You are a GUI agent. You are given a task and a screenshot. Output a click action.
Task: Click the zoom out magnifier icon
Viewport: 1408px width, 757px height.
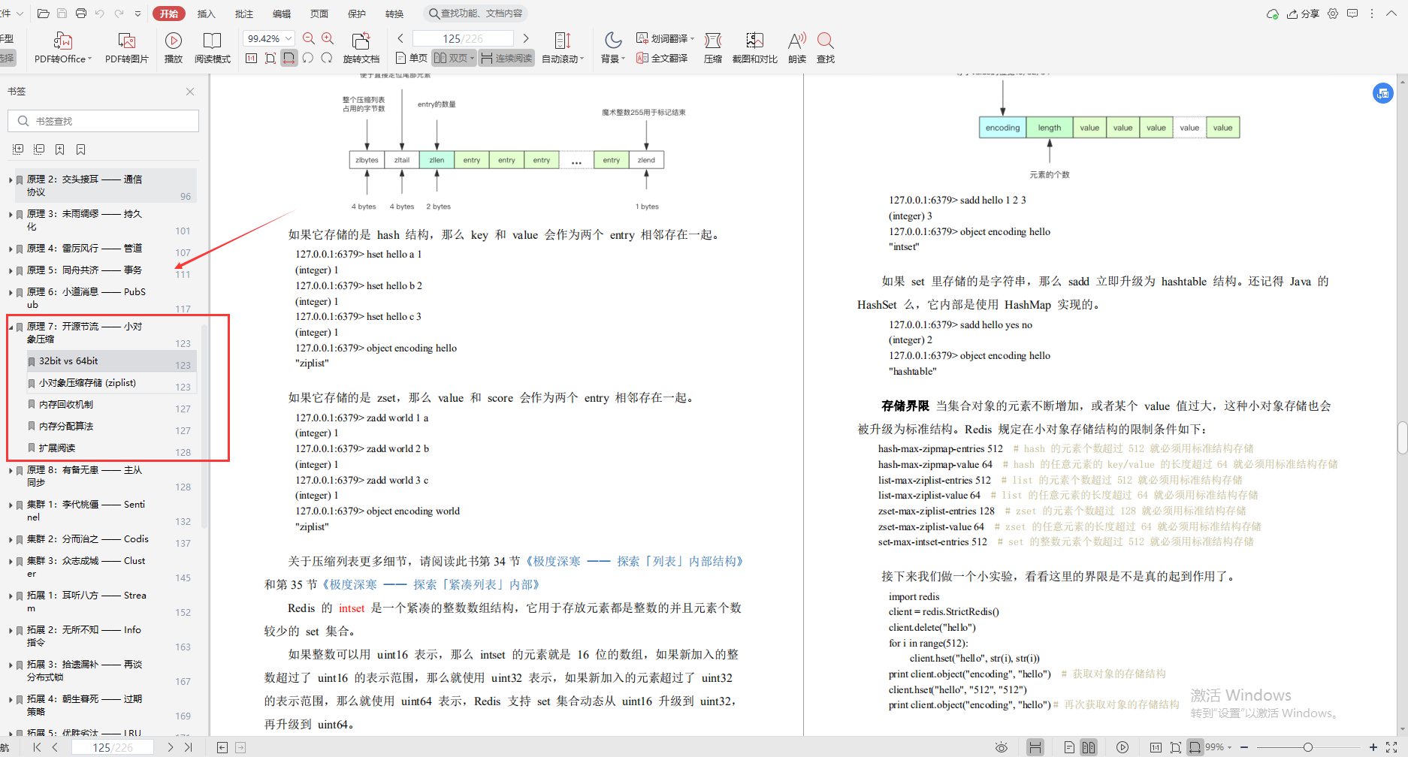pyautogui.click(x=309, y=38)
